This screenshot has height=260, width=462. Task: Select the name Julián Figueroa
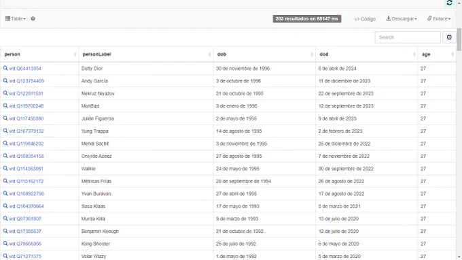pyautogui.click(x=98, y=118)
